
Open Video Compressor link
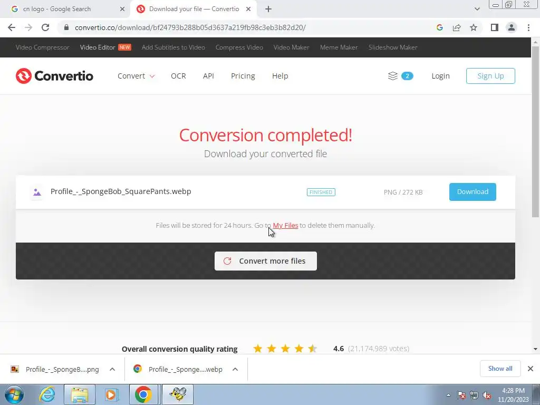42,47
